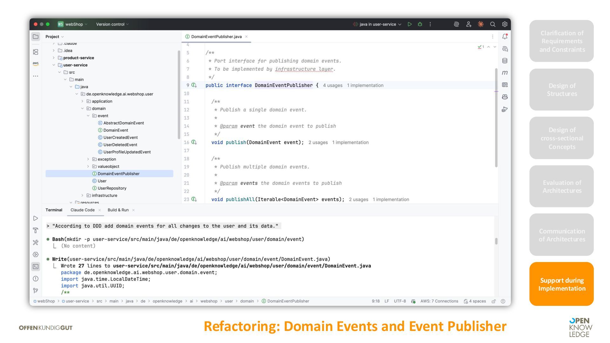610x343 pixels.
Task: Toggle read-only lock icon in status bar
Action: point(493,301)
